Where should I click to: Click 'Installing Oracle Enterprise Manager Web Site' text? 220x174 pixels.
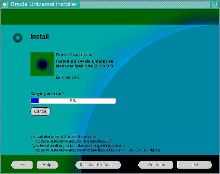pyautogui.click(x=85, y=64)
